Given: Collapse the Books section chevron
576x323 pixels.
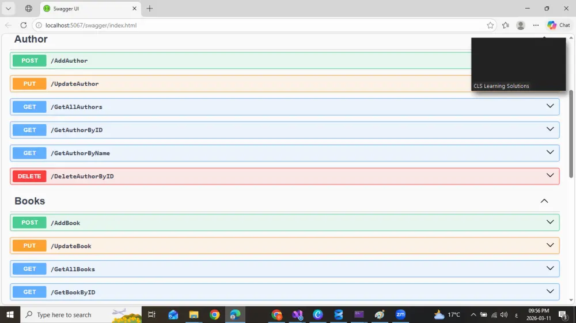Looking at the screenshot, I should tap(544, 201).
